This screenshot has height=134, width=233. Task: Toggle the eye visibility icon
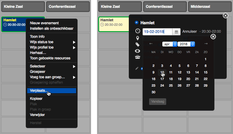tap(138, 51)
